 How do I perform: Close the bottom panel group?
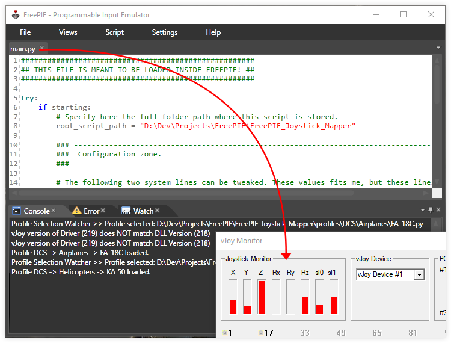(x=438, y=210)
